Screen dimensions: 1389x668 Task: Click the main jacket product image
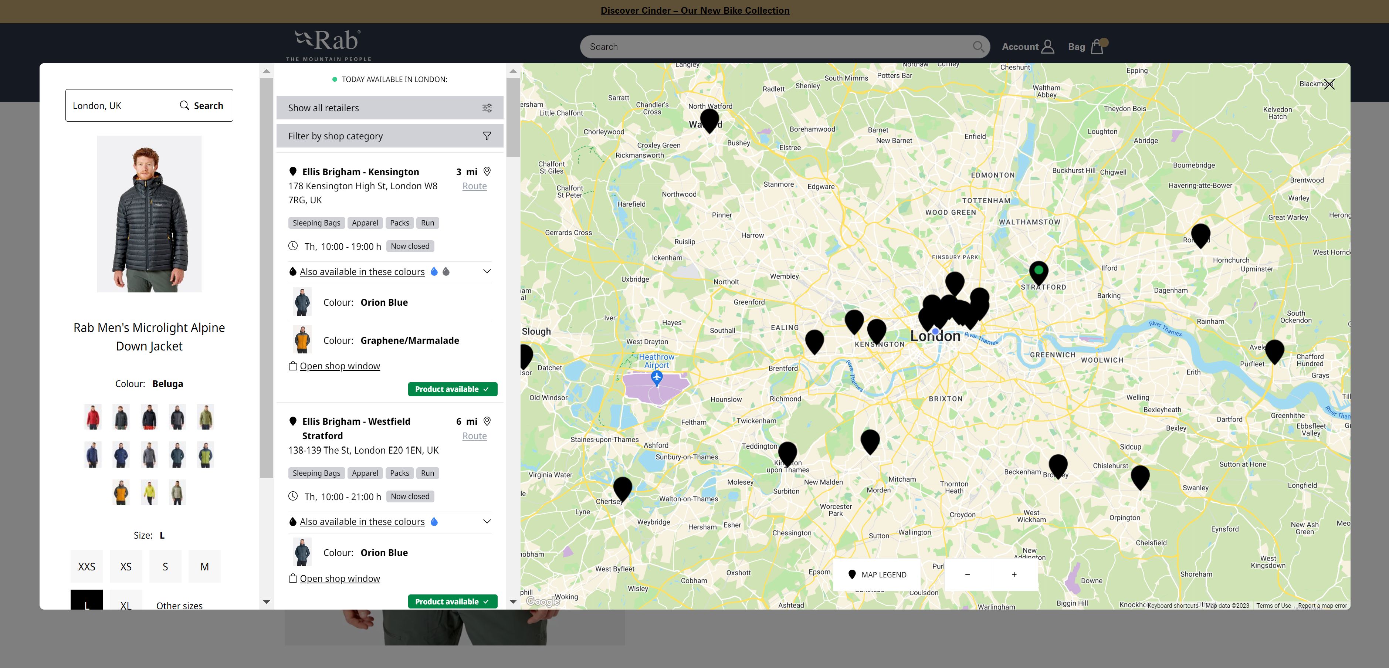coord(149,214)
